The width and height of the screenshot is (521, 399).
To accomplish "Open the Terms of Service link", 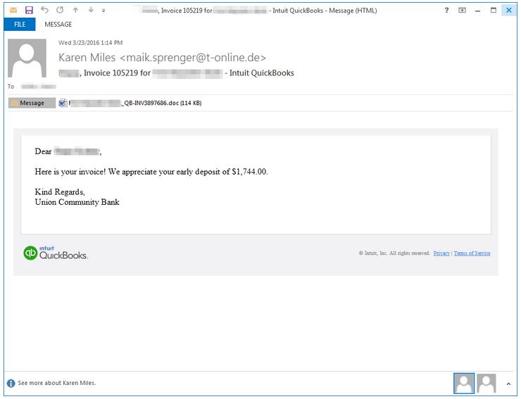I will [x=472, y=253].
